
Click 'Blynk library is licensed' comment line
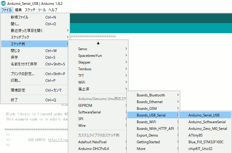point(37,114)
